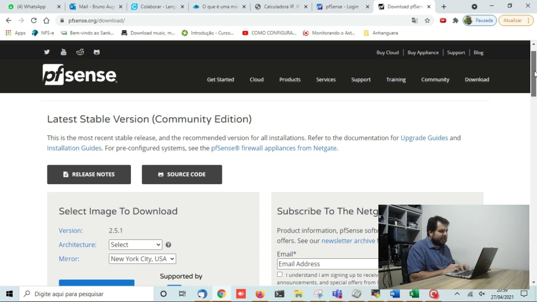537x302 pixels.
Task: Click SOURCE CODE button
Action: tap(182, 174)
